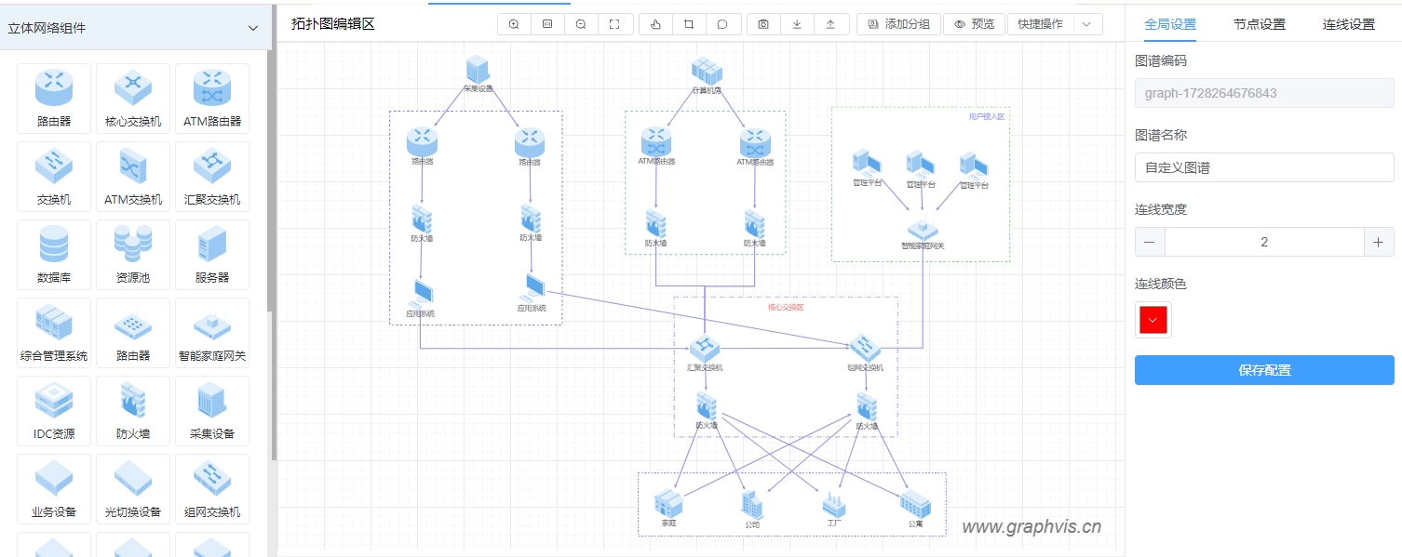Viewport: 1402px width, 557px height.
Task: Pick the 防火墙 component in palette
Action: [x=133, y=411]
